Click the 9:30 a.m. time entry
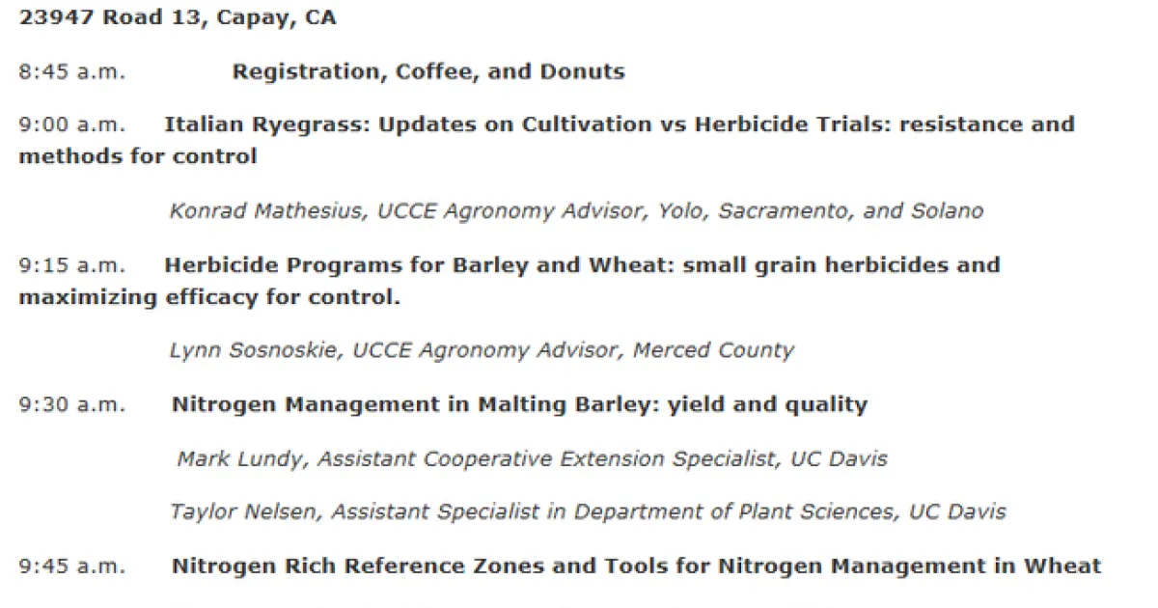Screen dimensions: 1158x608 pos(71,405)
